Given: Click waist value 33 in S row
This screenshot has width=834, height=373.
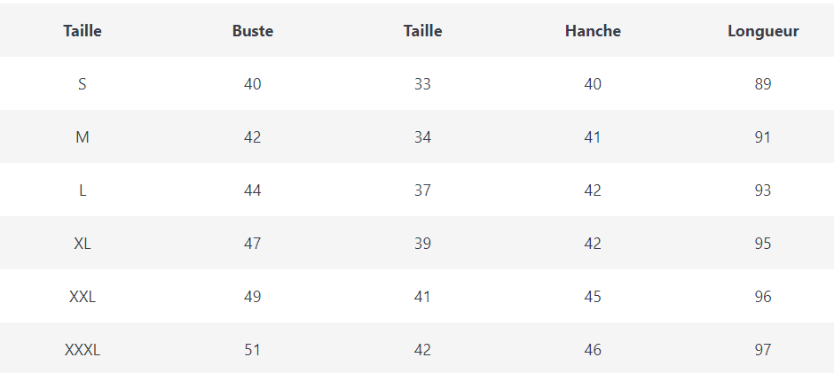Looking at the screenshot, I should click(x=422, y=84).
